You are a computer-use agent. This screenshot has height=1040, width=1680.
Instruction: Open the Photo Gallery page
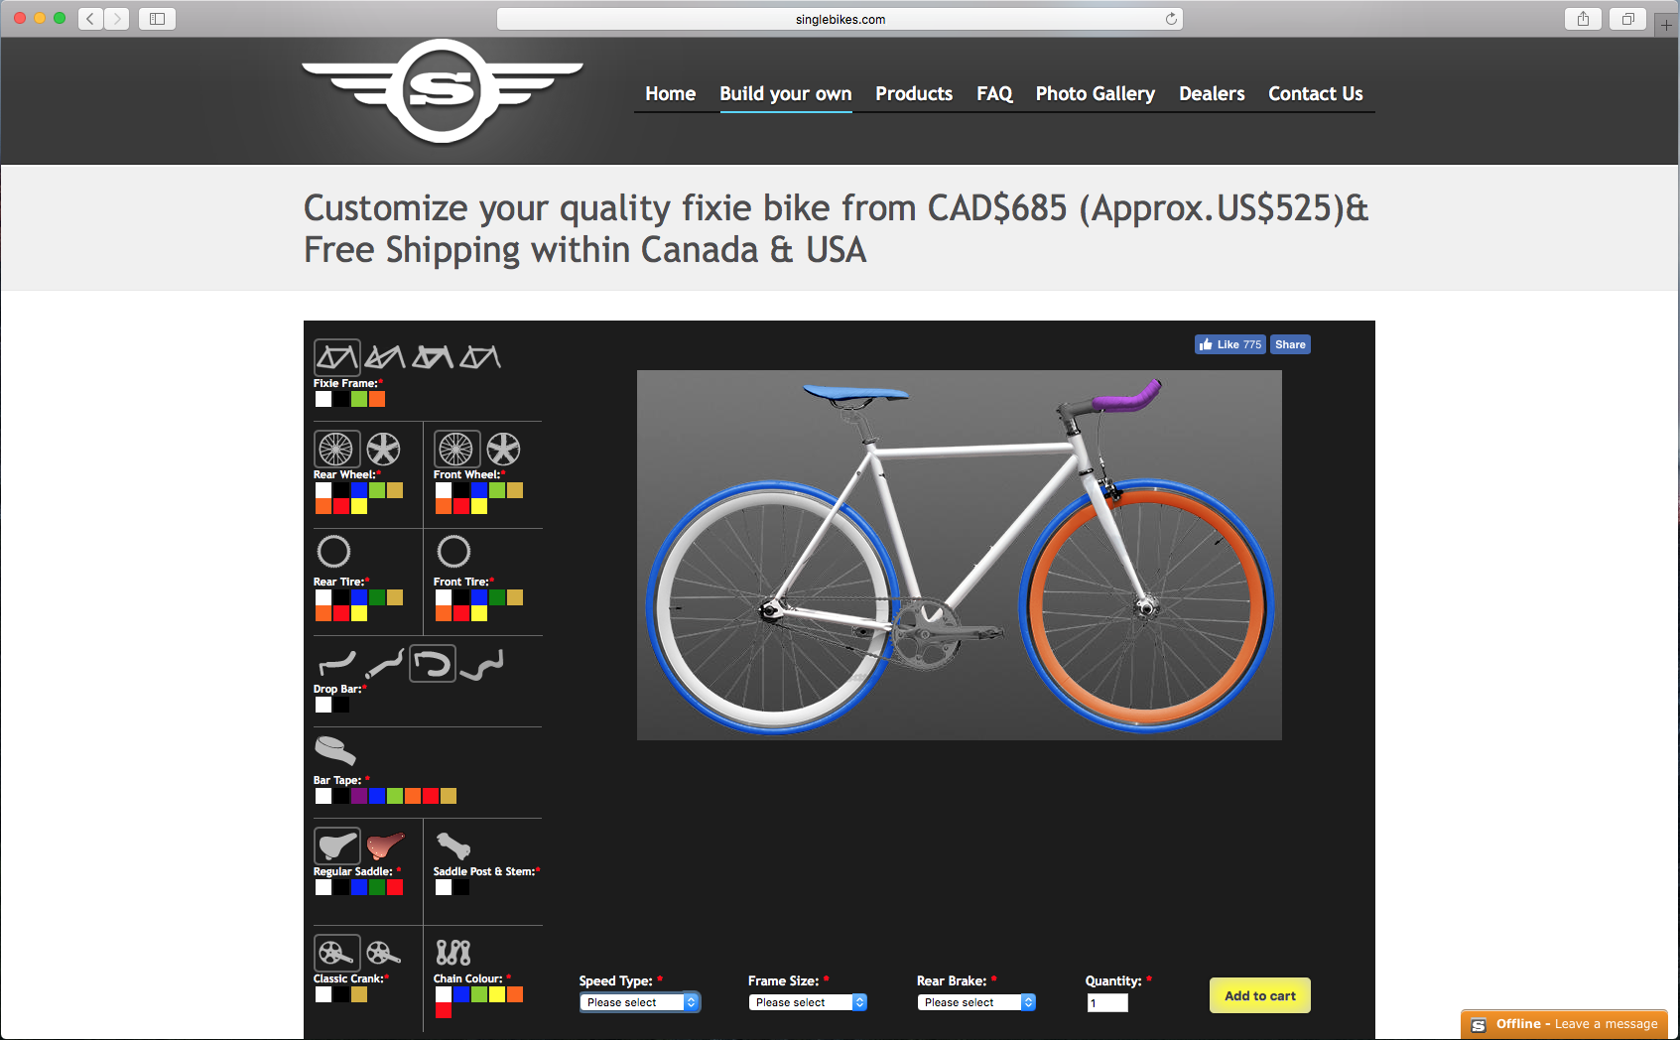click(x=1096, y=93)
